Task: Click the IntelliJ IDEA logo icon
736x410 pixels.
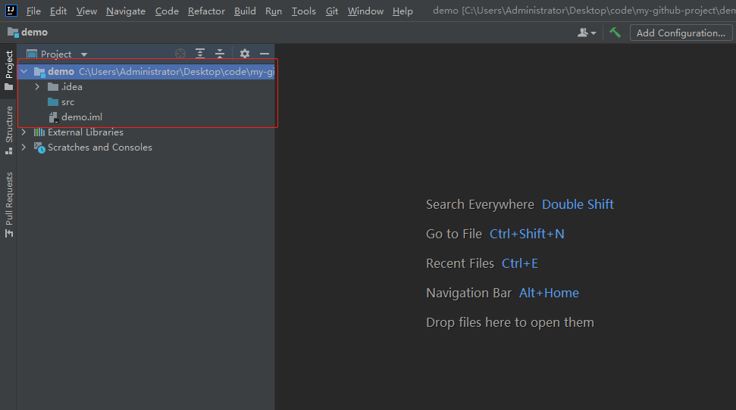Action: click(11, 11)
